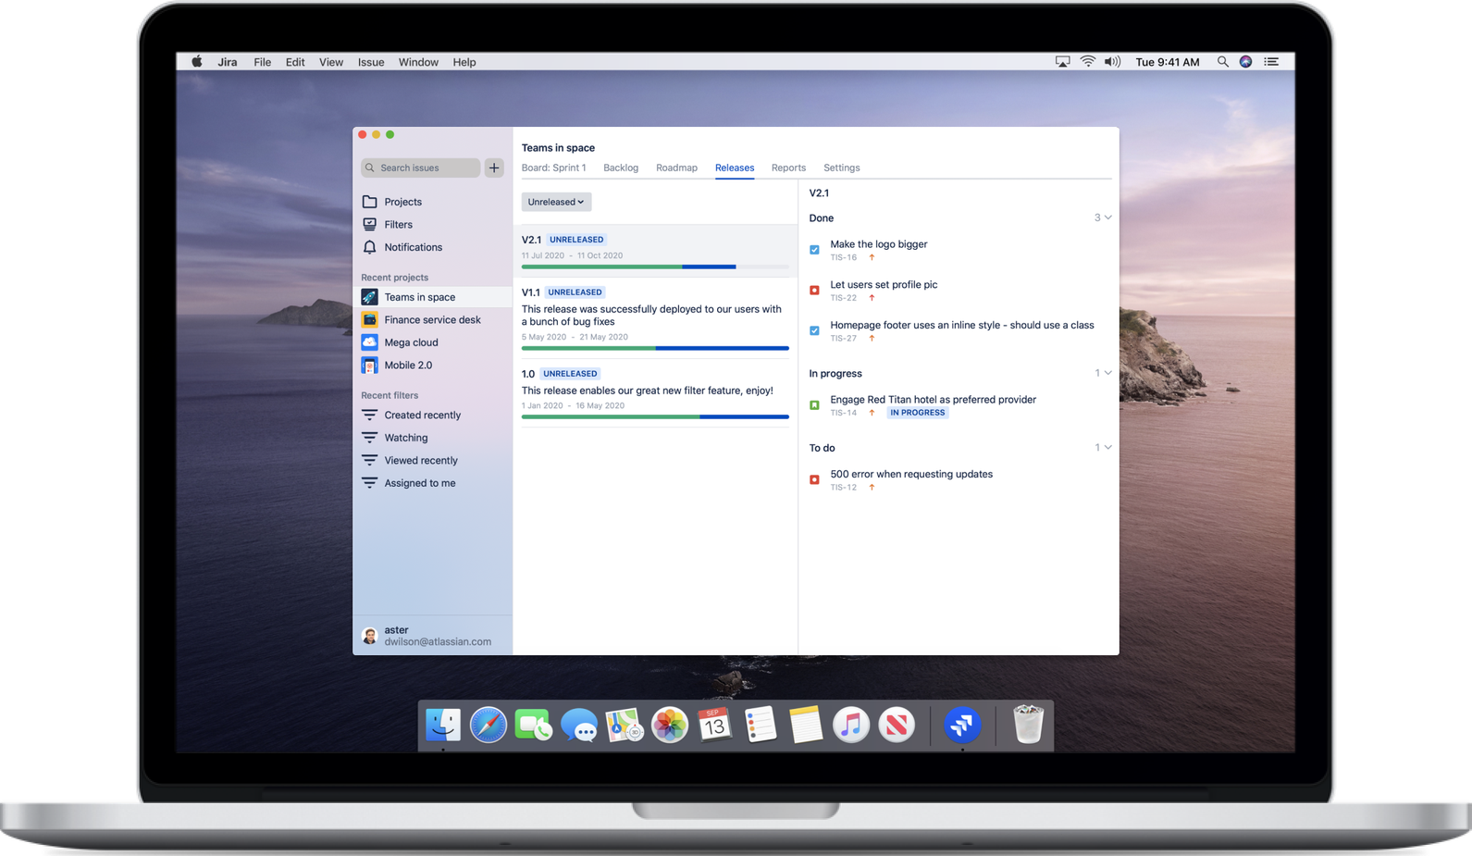Open the Mobile 2.0 project
This screenshot has height=856, width=1472.
[432, 365]
